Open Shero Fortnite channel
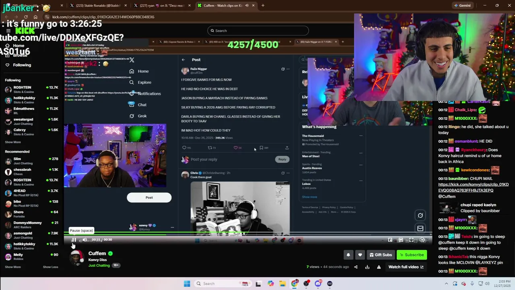The height and width of the screenshot is (290, 515). pyautogui.click(x=32, y=214)
